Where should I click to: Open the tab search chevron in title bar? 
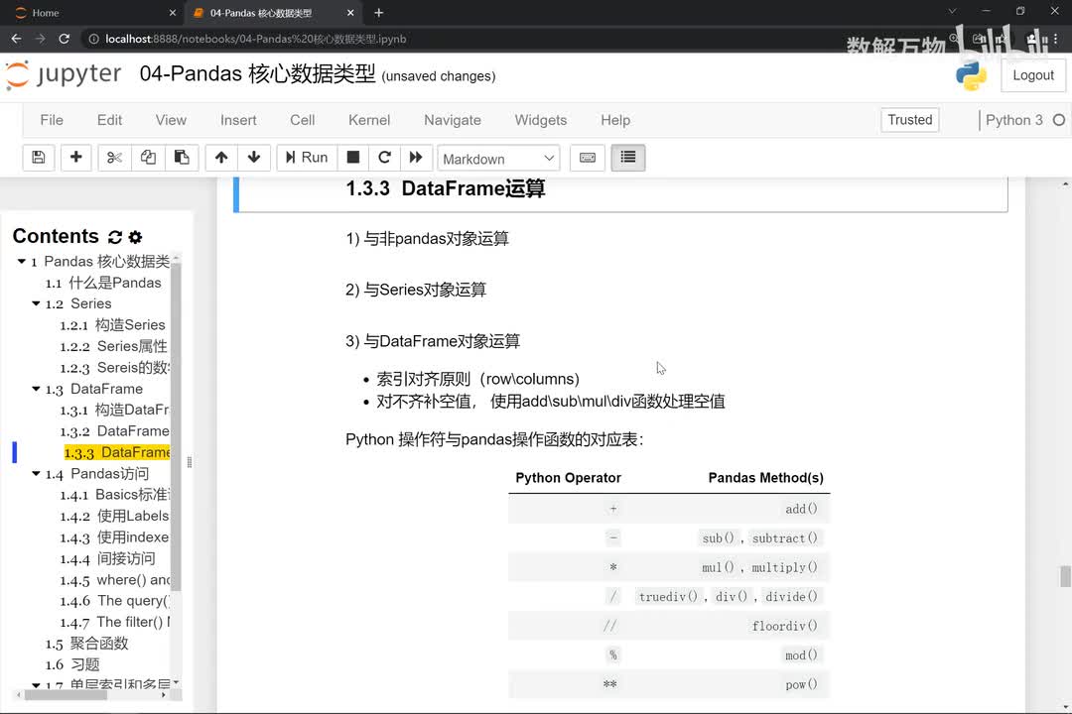point(952,11)
